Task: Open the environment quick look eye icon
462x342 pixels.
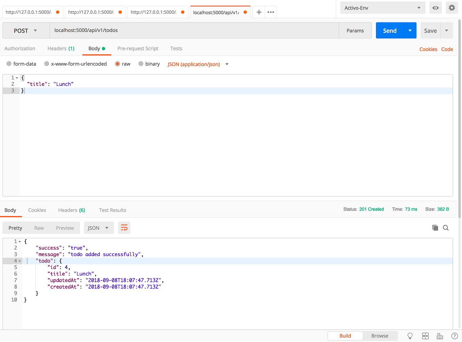Action: pos(435,7)
